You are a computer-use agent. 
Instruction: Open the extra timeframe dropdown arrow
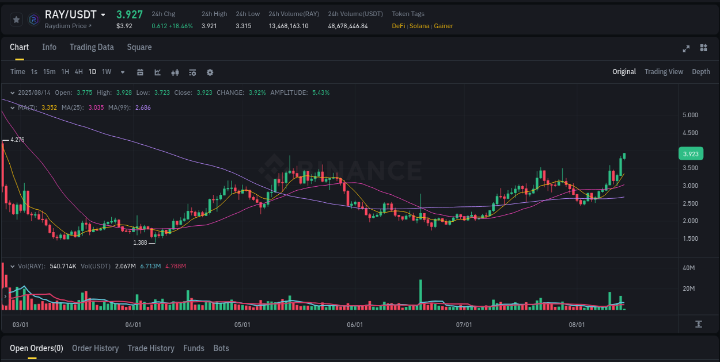click(x=122, y=72)
